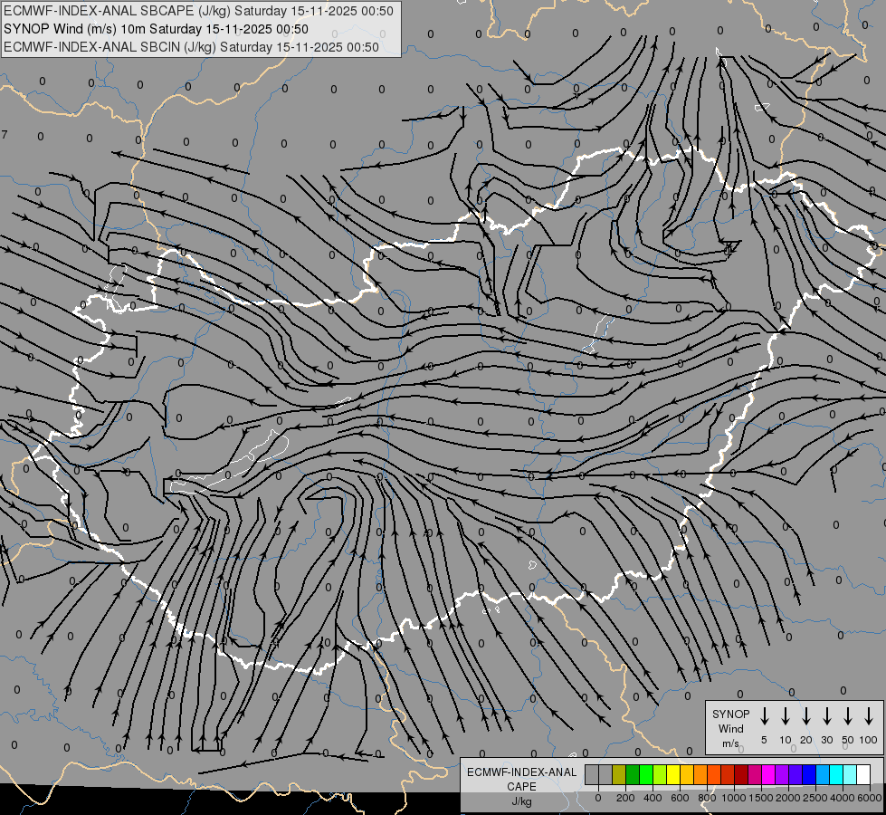Select the dark red CAPE legend swatch
Viewport: 886px width, 815px height.
[742, 774]
